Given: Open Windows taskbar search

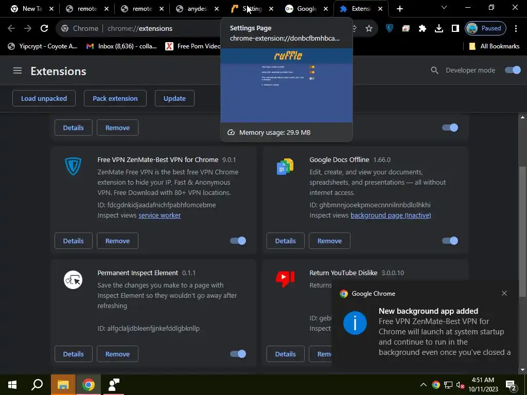Looking at the screenshot, I should pos(37,385).
